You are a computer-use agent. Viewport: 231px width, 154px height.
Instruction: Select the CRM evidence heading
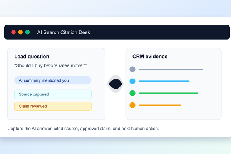pyautogui.click(x=150, y=57)
